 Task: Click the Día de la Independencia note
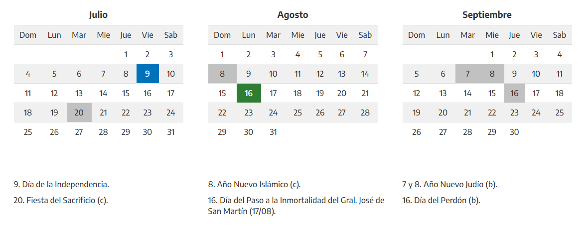click(x=61, y=184)
